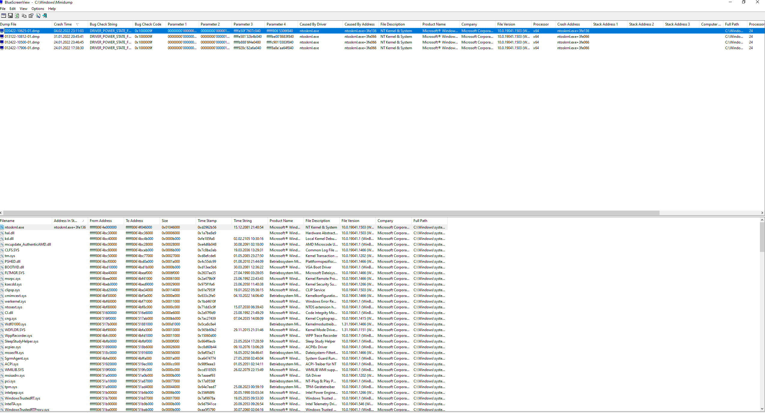The width and height of the screenshot is (765, 413).
Task: Sort lower pane by Address In Stack header
Action: click(65, 221)
